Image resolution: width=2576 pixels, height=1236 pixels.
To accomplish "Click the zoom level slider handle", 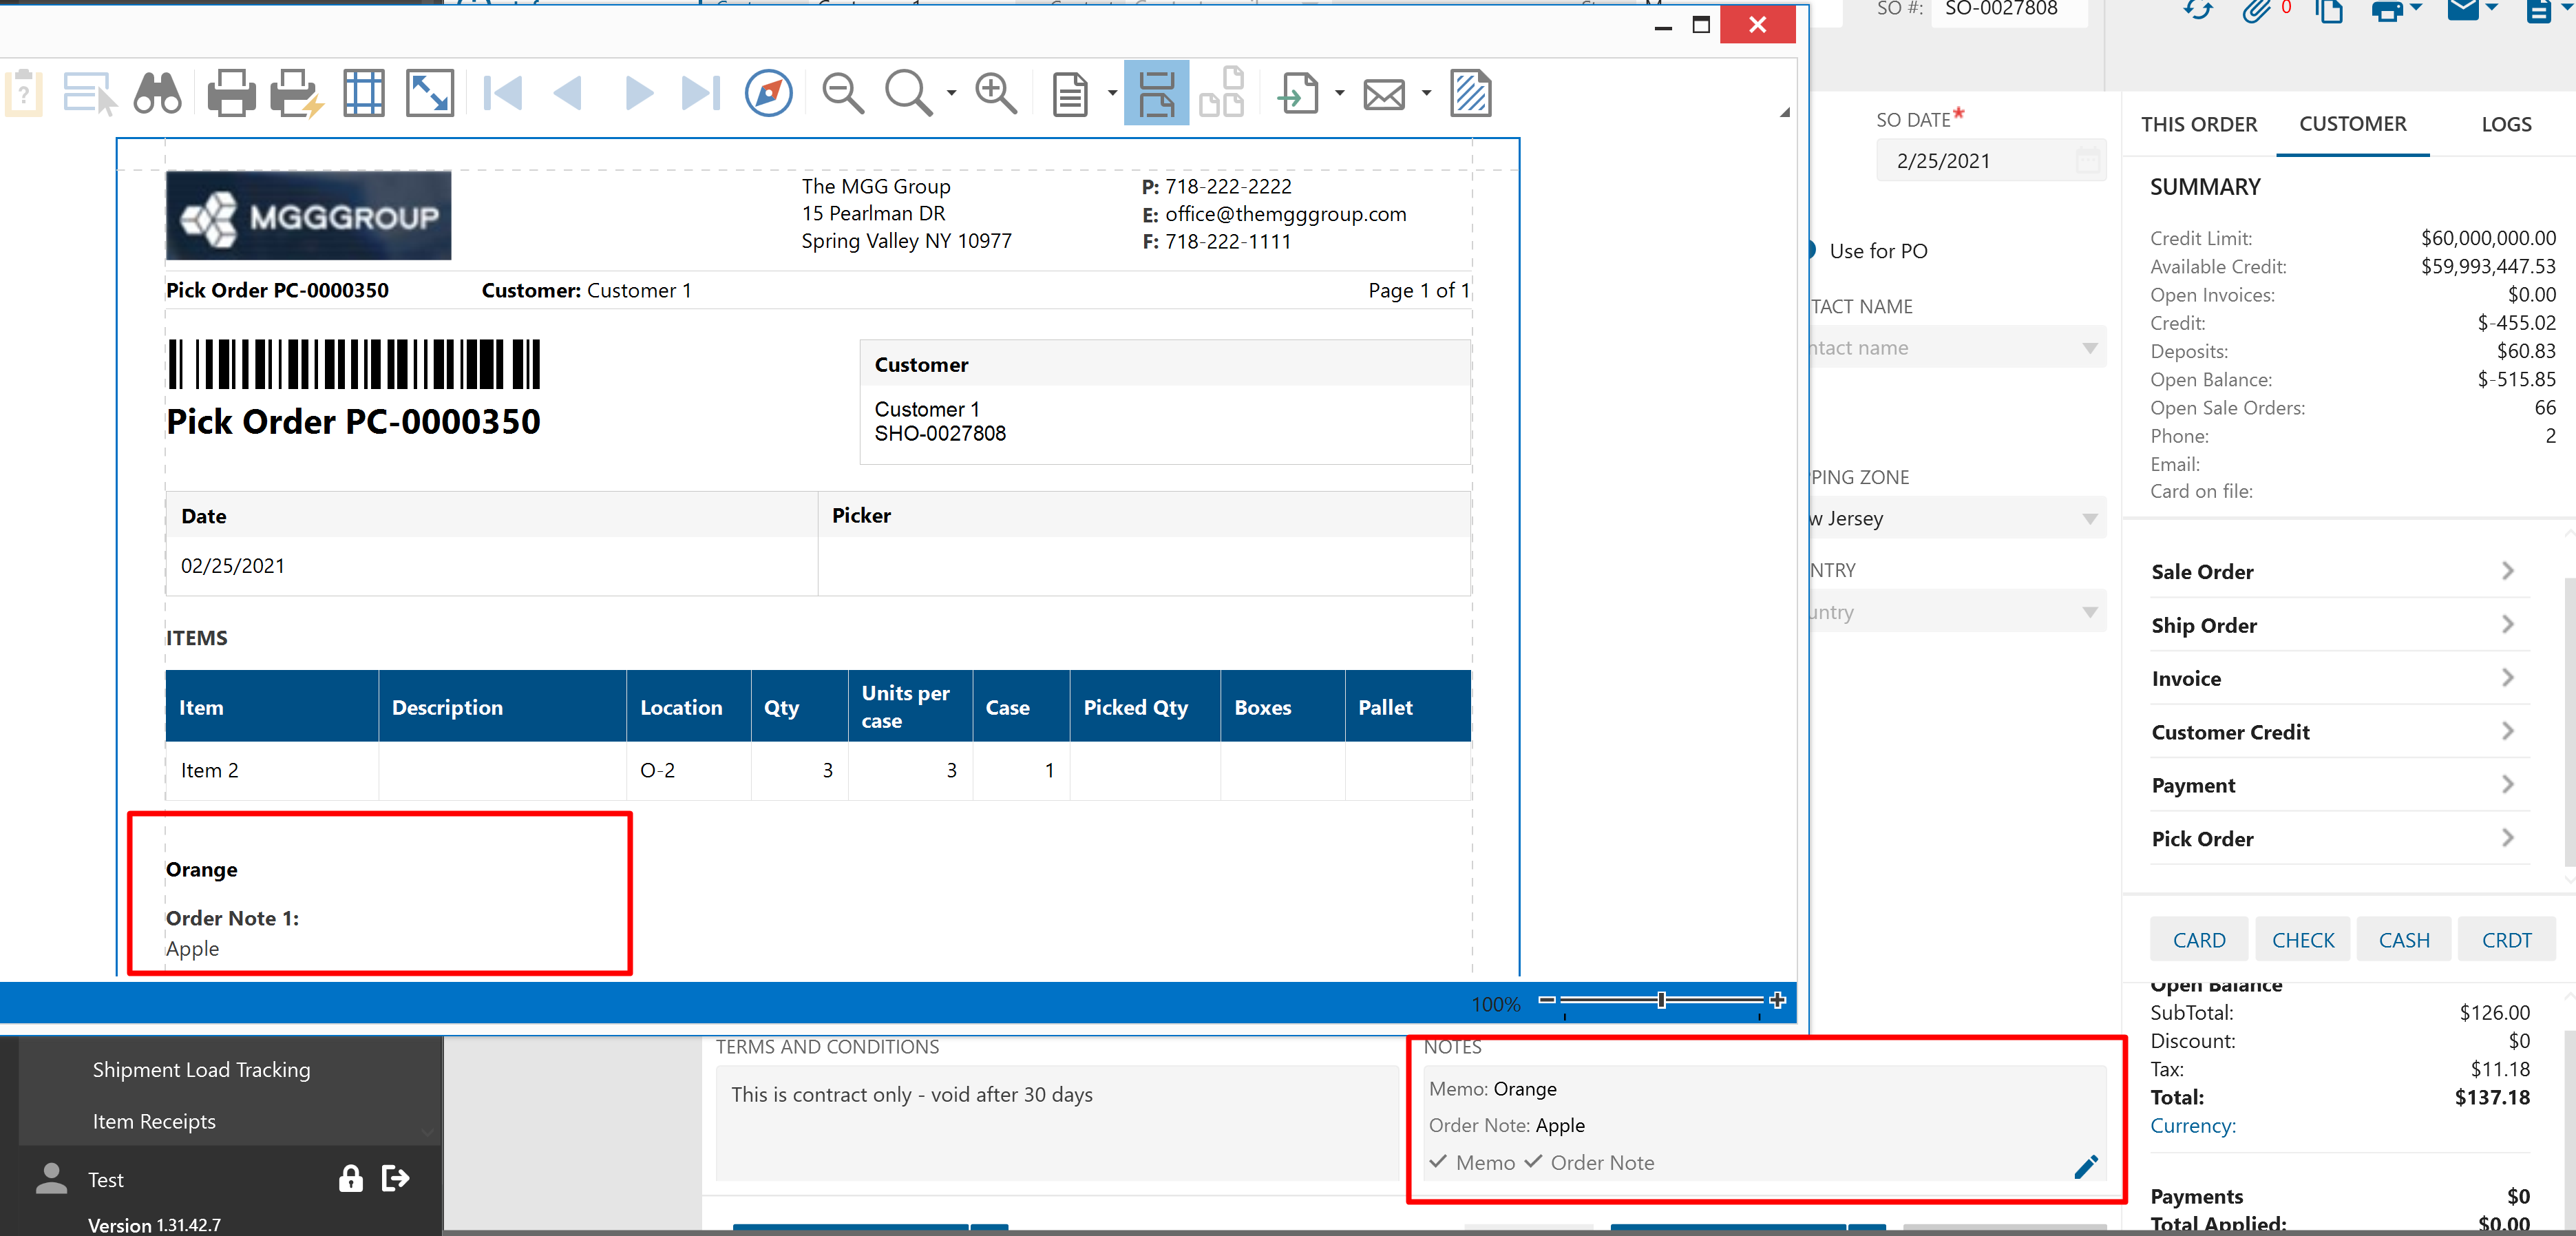I will 1661,1000.
